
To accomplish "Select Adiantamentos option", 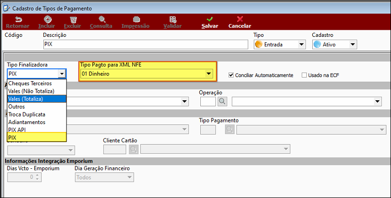I will coord(37,122).
